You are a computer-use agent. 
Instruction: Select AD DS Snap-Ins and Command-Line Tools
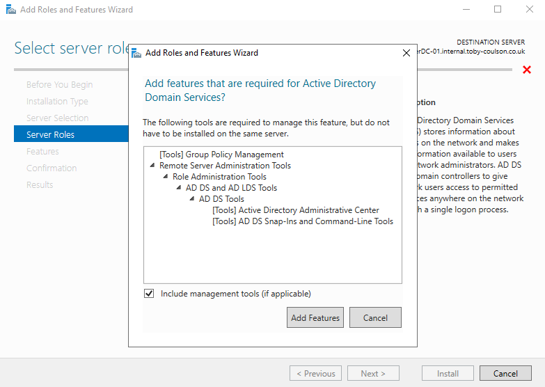(302, 221)
